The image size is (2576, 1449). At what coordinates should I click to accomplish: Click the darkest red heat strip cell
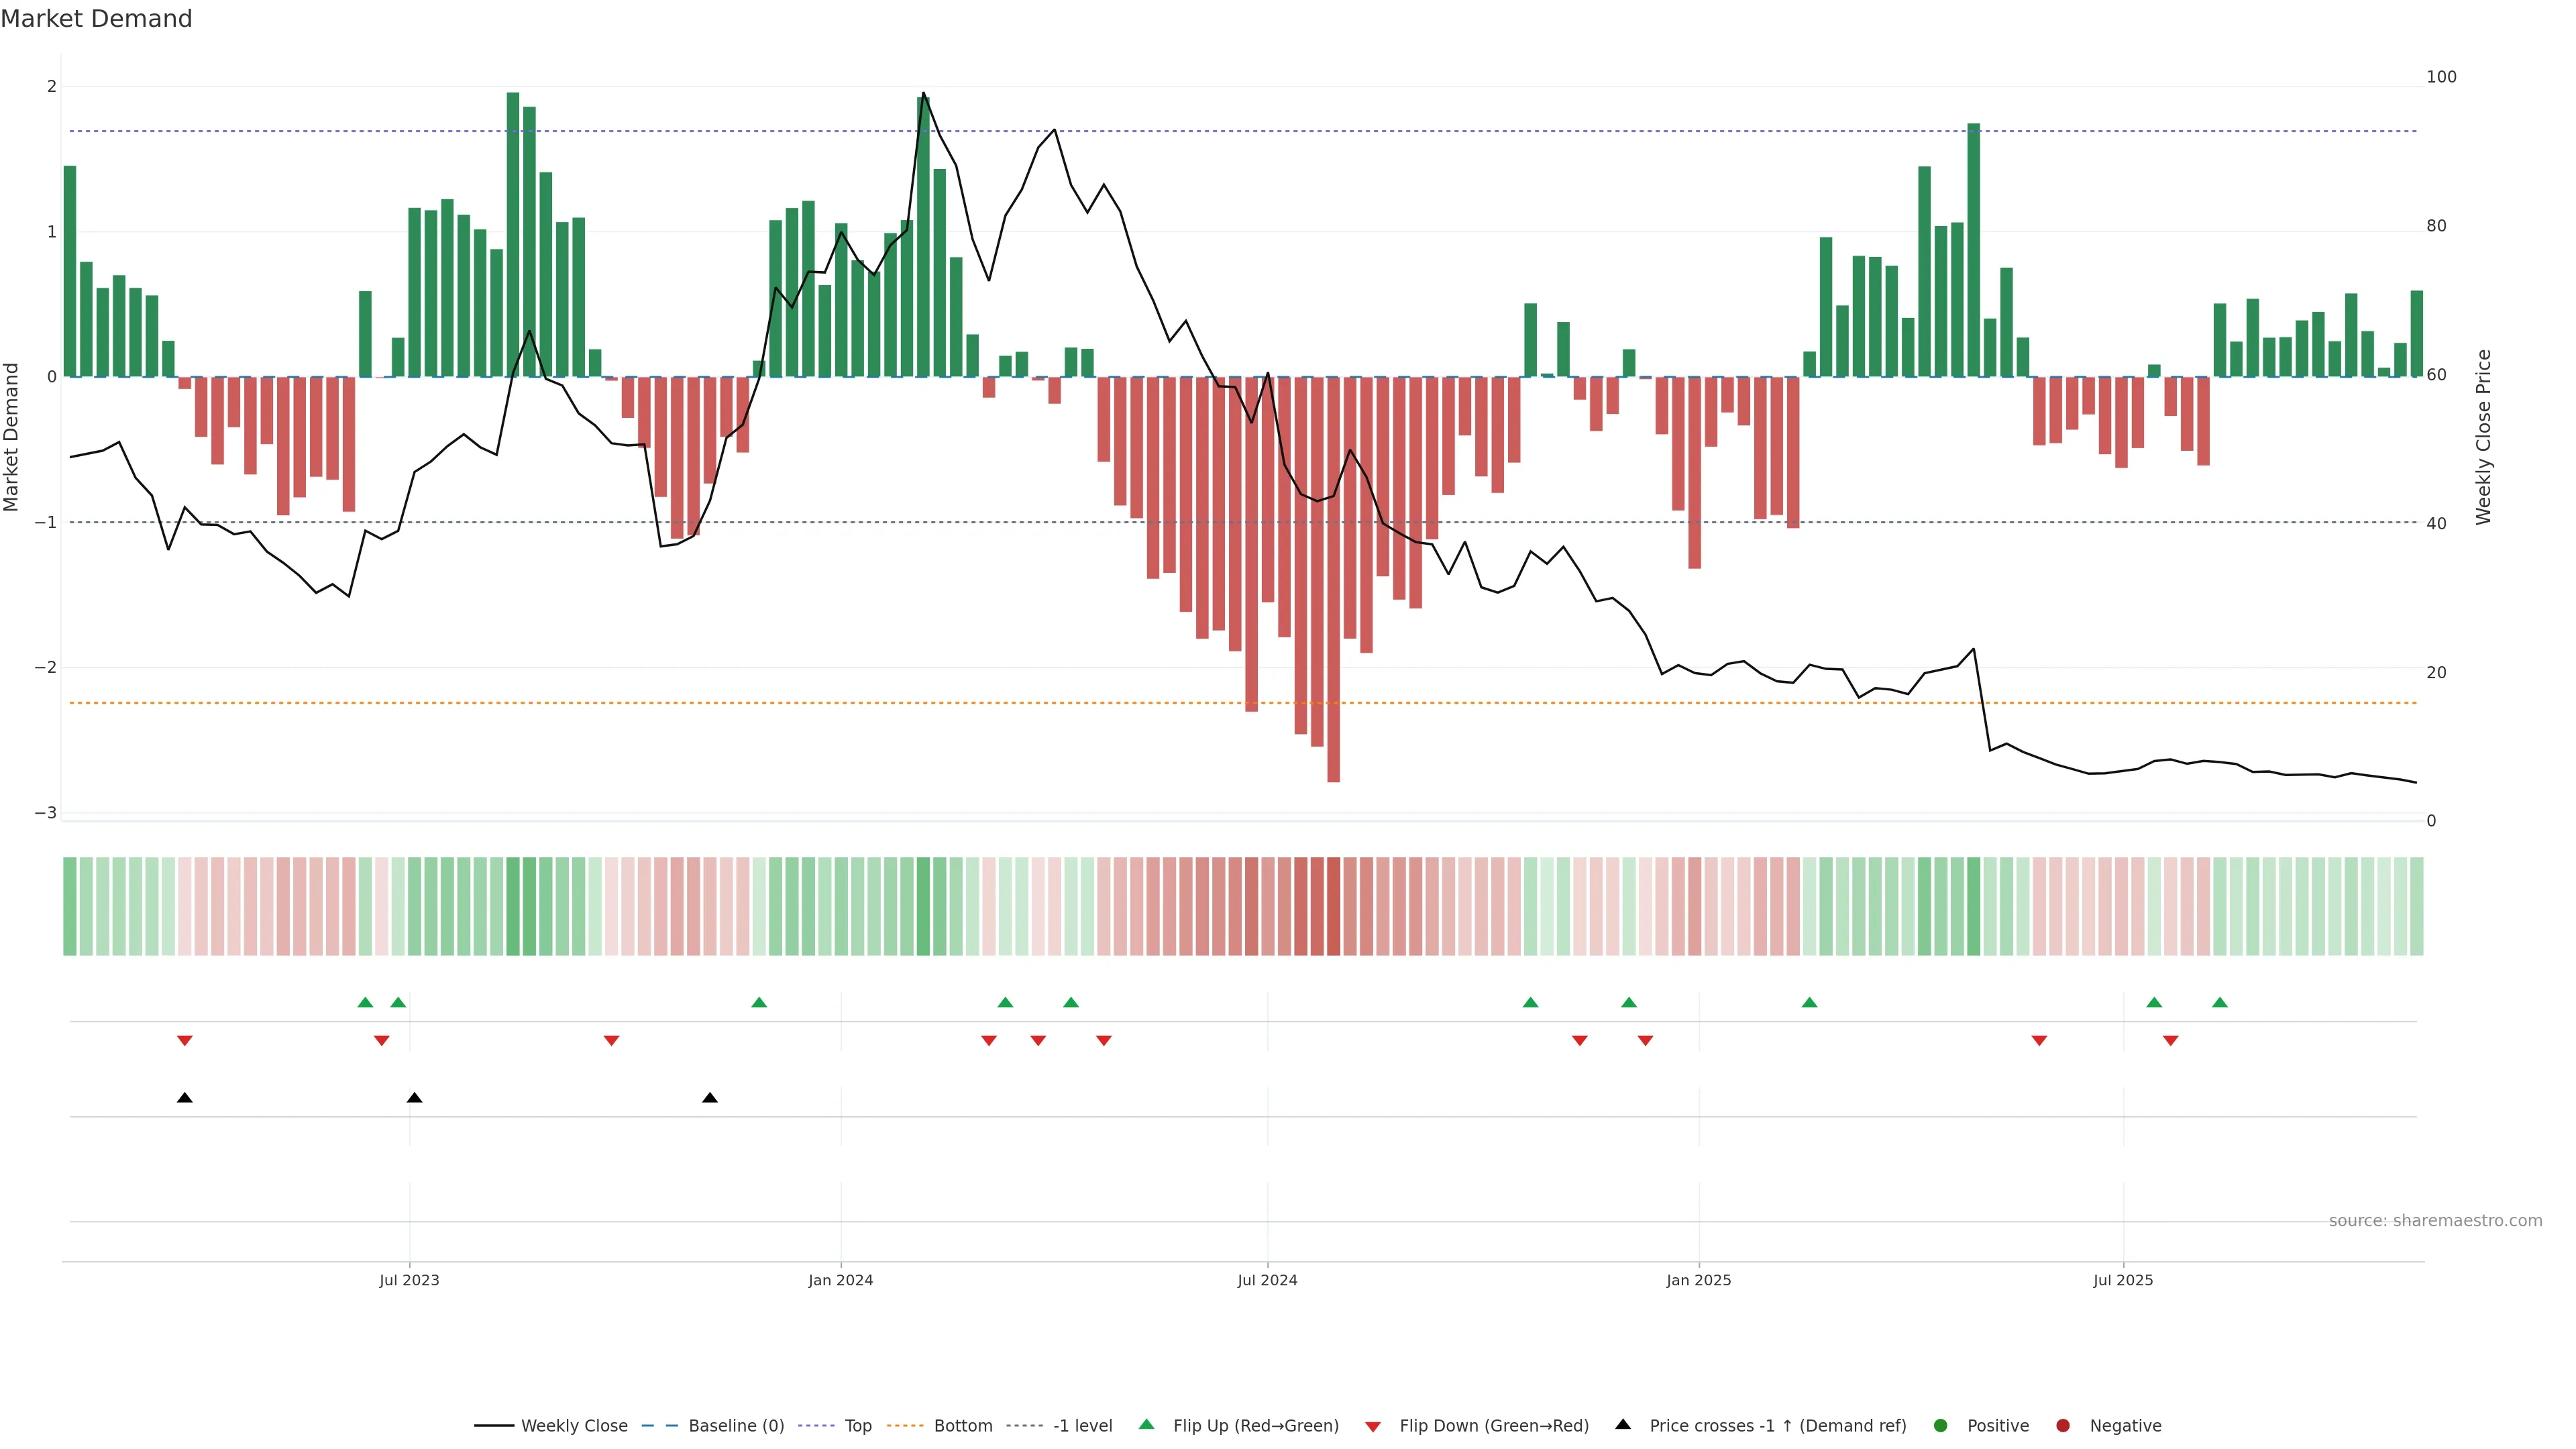click(1334, 906)
